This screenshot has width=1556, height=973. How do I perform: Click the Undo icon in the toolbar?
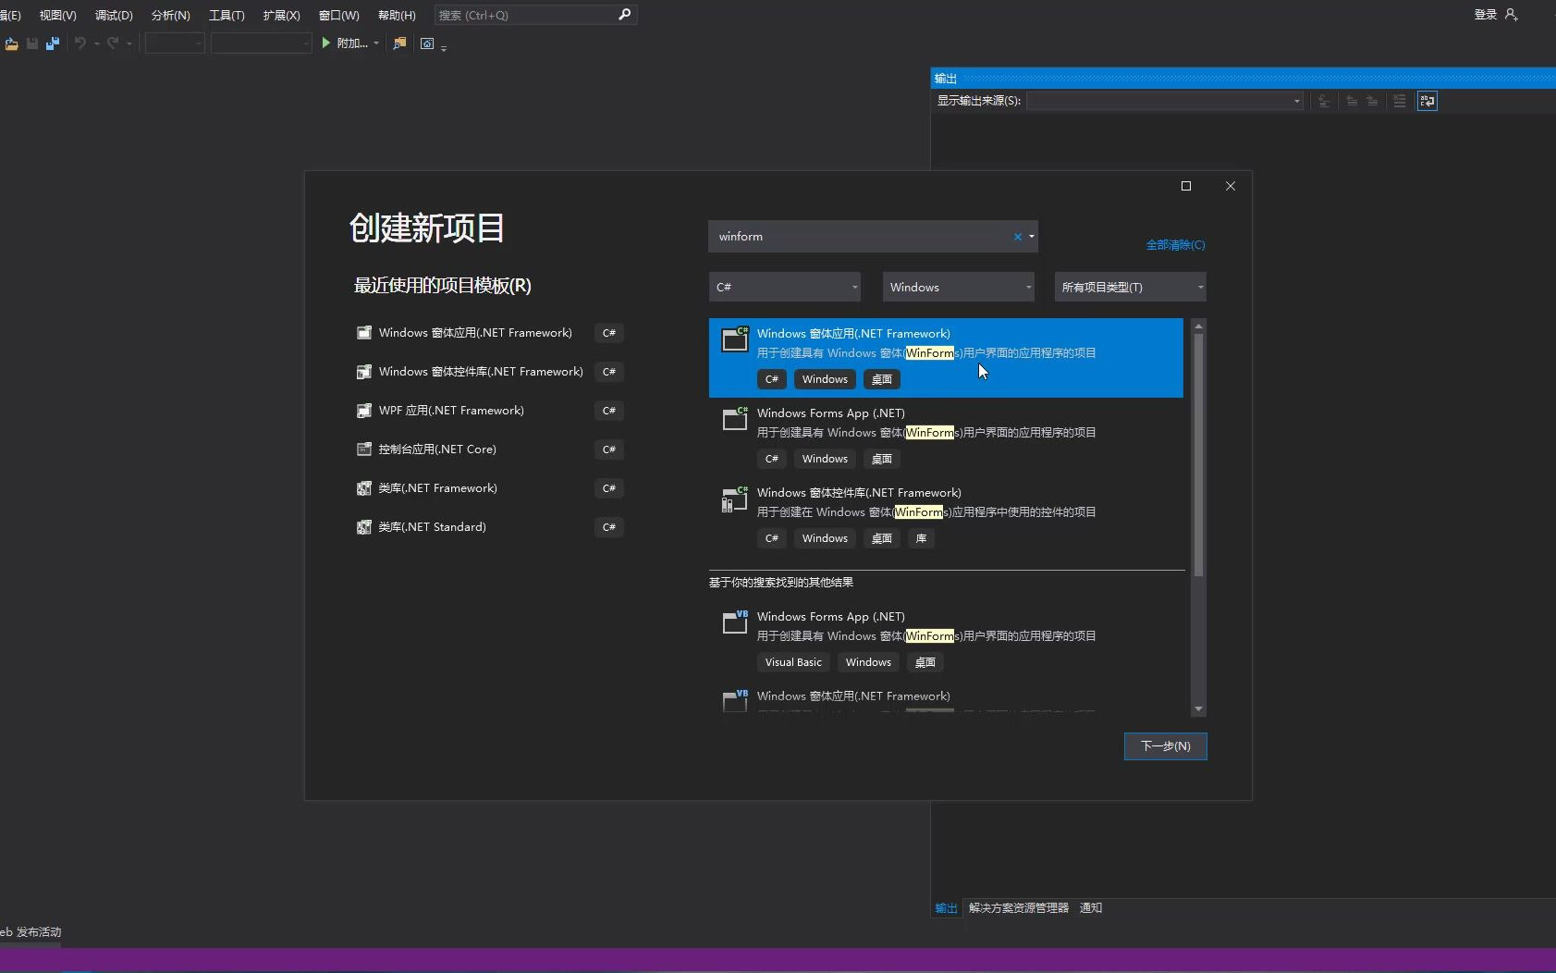(80, 43)
